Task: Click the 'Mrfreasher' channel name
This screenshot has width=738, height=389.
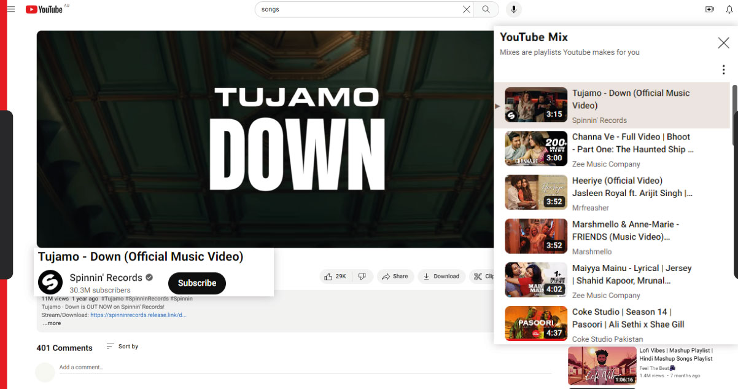Action: [x=591, y=208]
